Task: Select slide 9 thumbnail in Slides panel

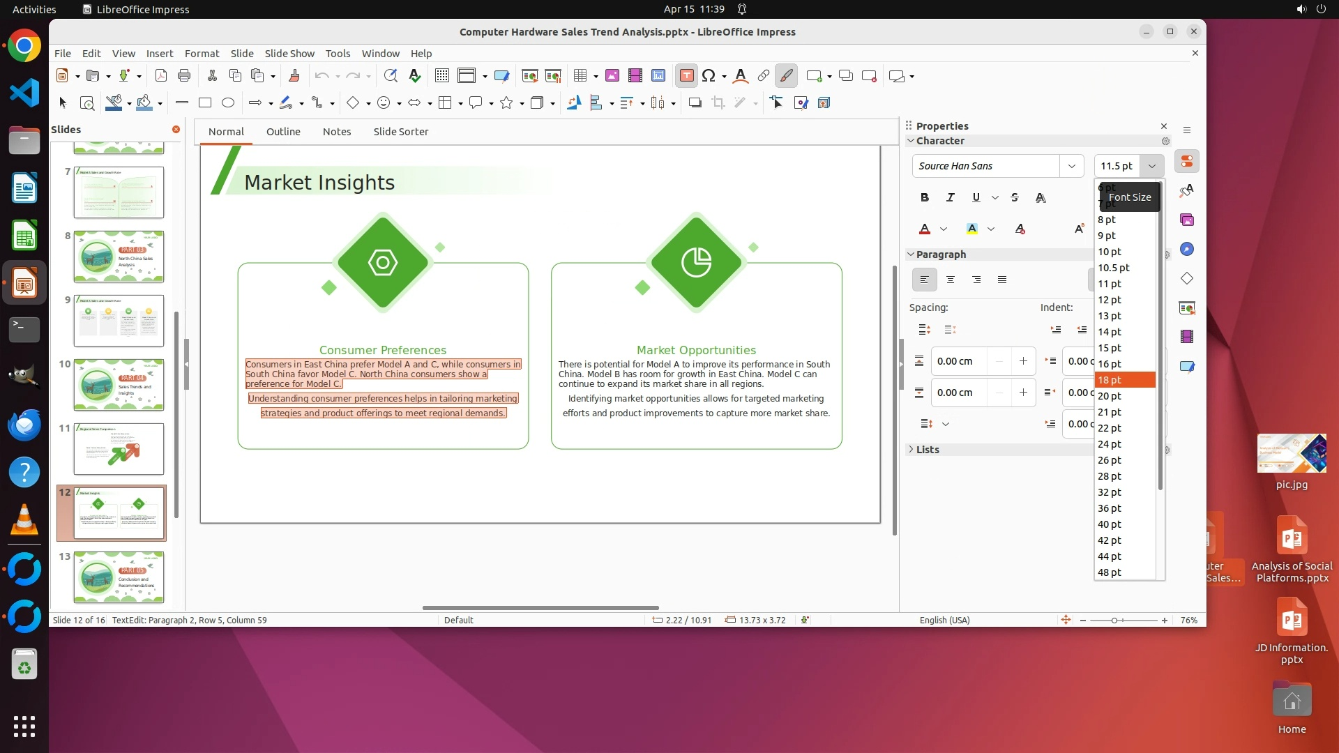Action: tap(119, 321)
